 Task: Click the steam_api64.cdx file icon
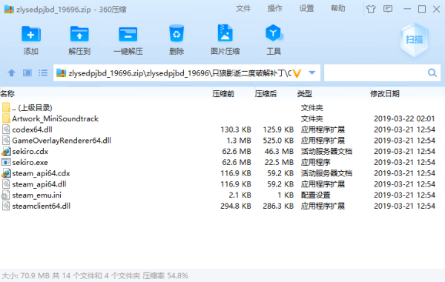[x=6, y=173]
